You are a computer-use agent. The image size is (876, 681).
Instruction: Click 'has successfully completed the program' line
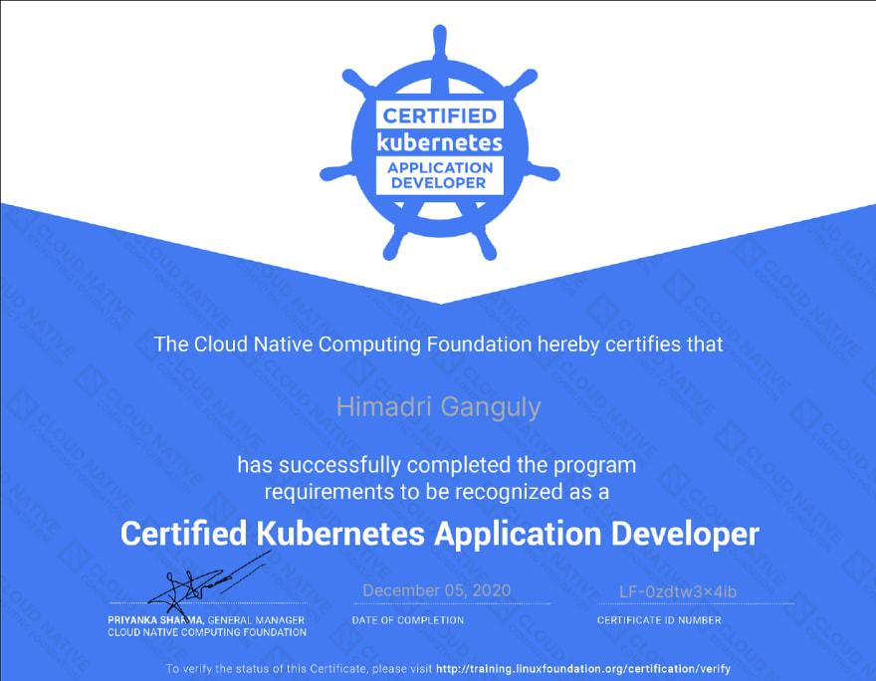point(437,465)
